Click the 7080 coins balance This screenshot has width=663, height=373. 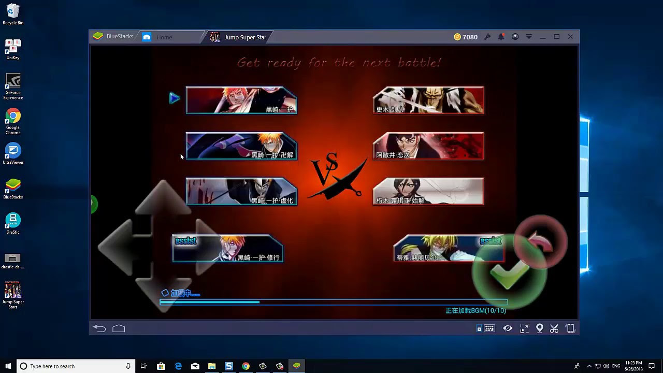pos(466,37)
